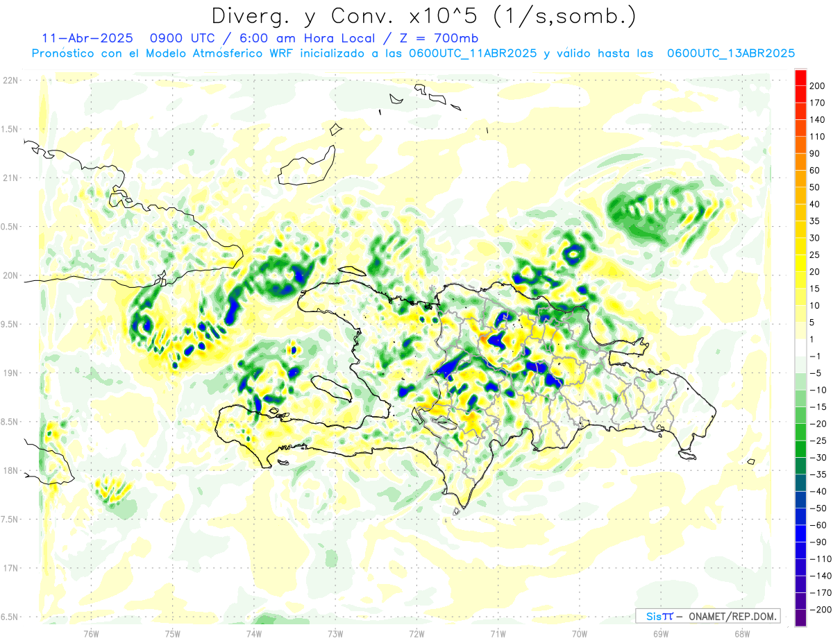The width and height of the screenshot is (833, 643).
Task: Click the '19N' latitude label
Action: point(10,373)
